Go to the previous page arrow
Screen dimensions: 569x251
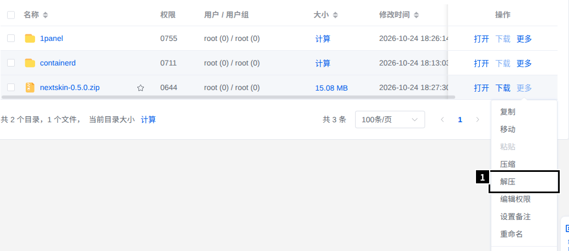pyautogui.click(x=443, y=119)
